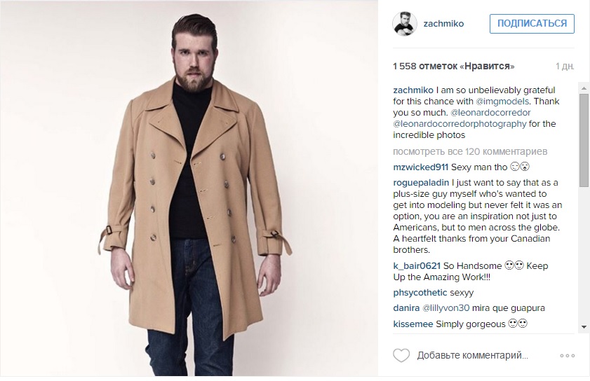The image size is (590, 381).
Task: Click the comments scrollbar up arrow
Action: pos(584,88)
